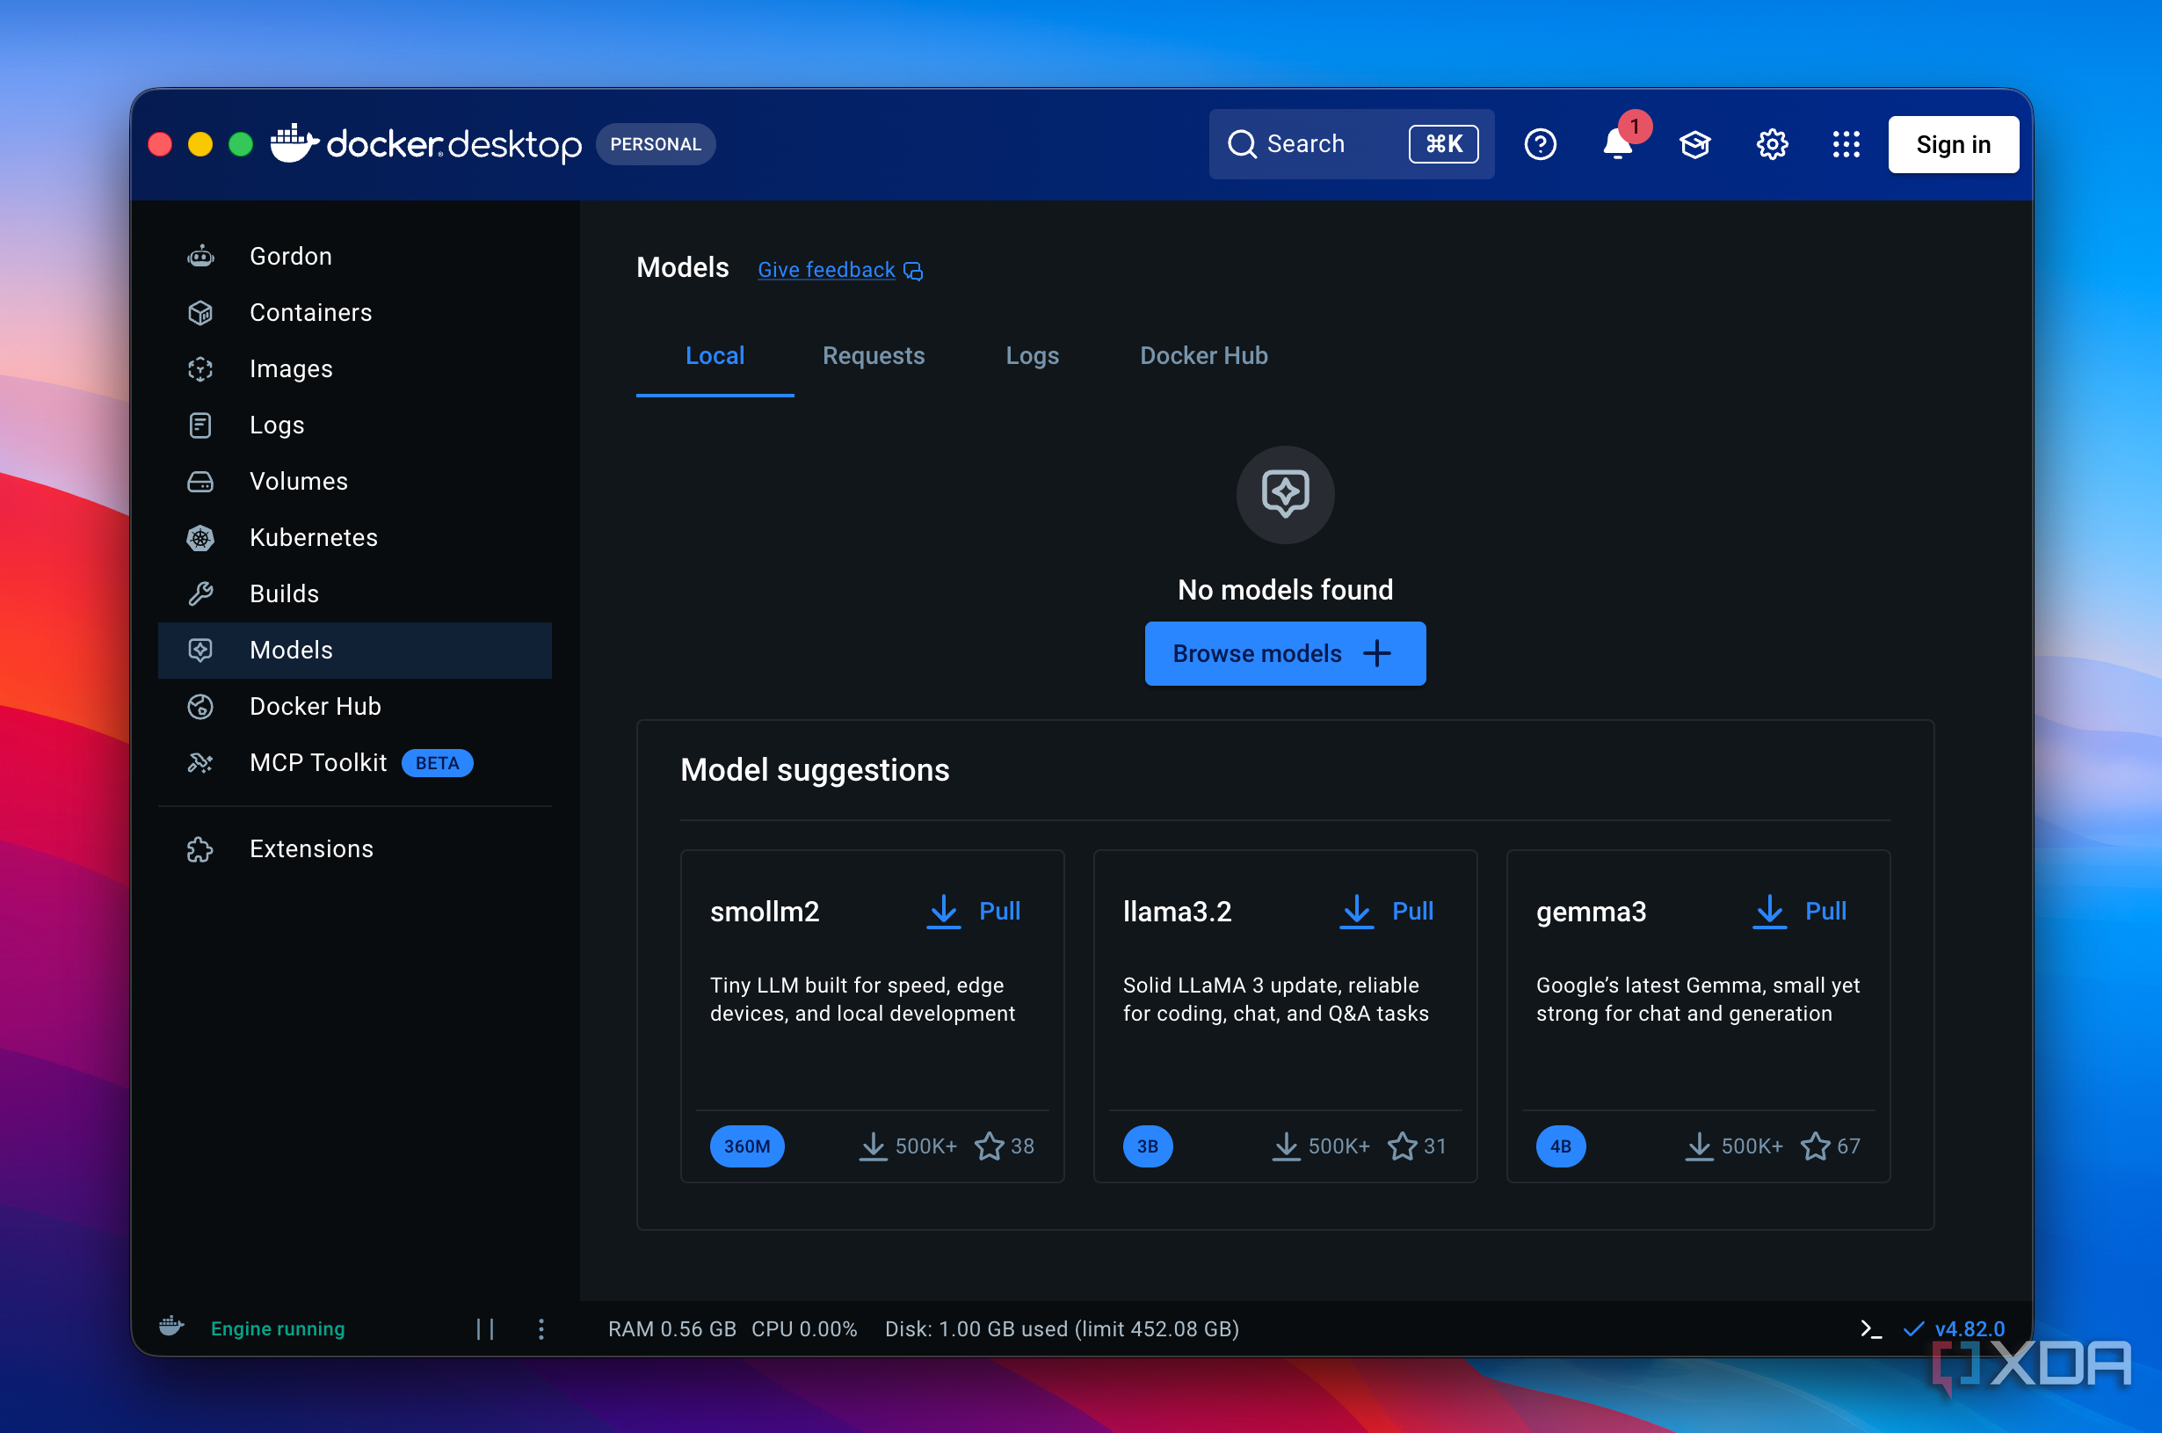The width and height of the screenshot is (2162, 1433).
Task: Click the Sign in button
Action: tap(1953, 144)
